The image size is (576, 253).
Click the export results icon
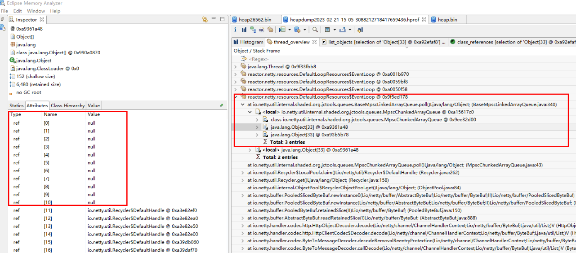(342, 30)
